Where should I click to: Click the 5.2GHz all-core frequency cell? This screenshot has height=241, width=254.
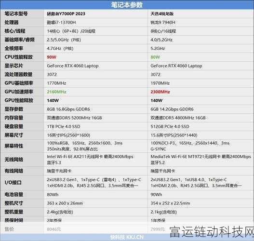[x=158, y=48]
